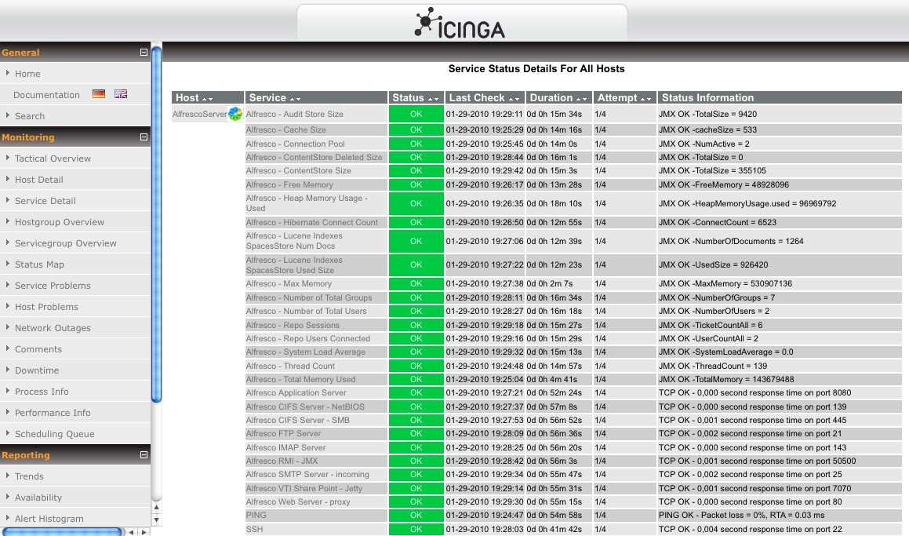909x536 pixels.
Task: Go to Home in the sidebar
Action: (x=27, y=74)
